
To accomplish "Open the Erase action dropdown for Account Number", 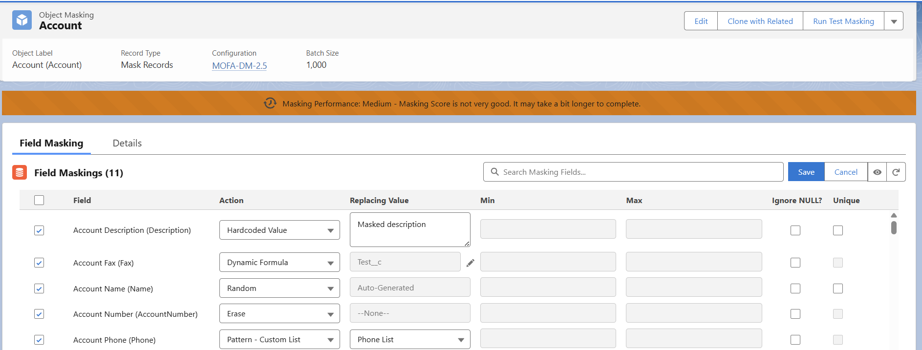I will pyautogui.click(x=279, y=314).
